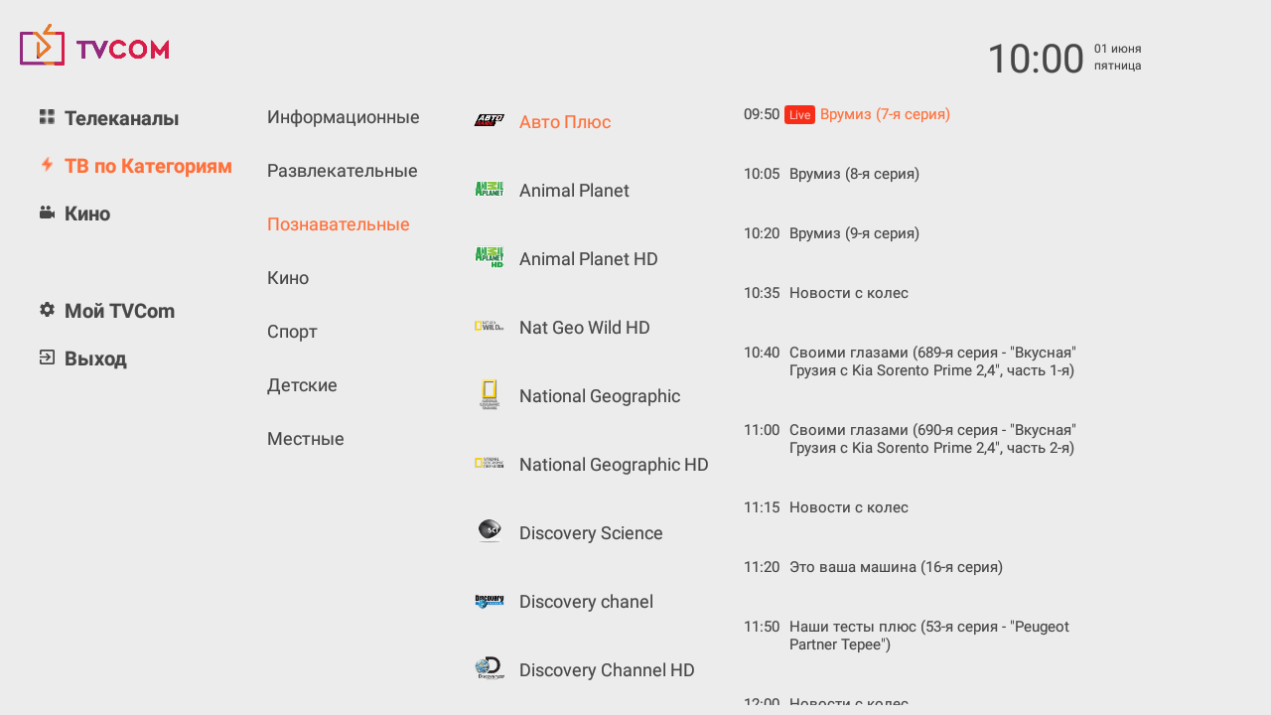1271x715 pixels.
Task: Select Врумиз (9-я серия) at 10:20
Action: (854, 233)
